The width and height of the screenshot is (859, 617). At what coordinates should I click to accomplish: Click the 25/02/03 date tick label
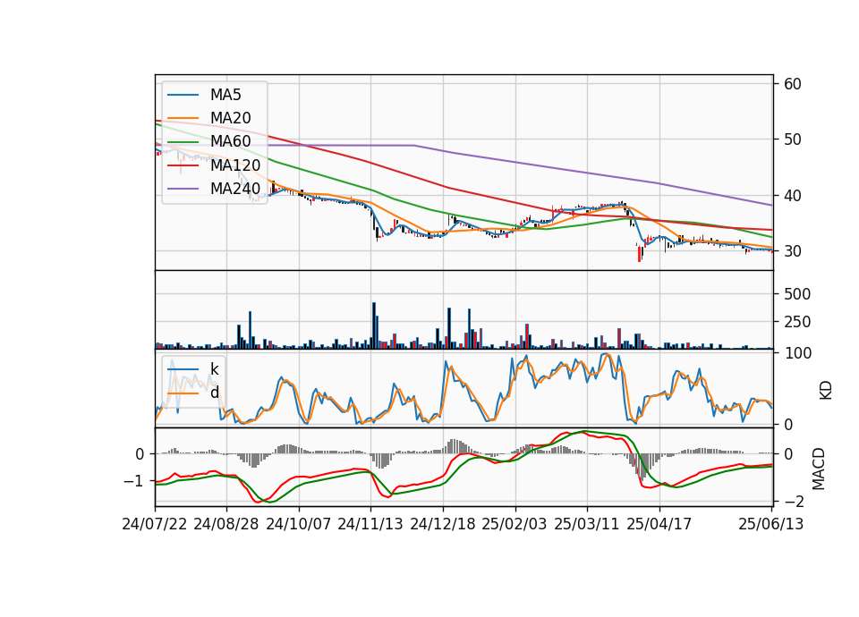pyautogui.click(x=515, y=524)
